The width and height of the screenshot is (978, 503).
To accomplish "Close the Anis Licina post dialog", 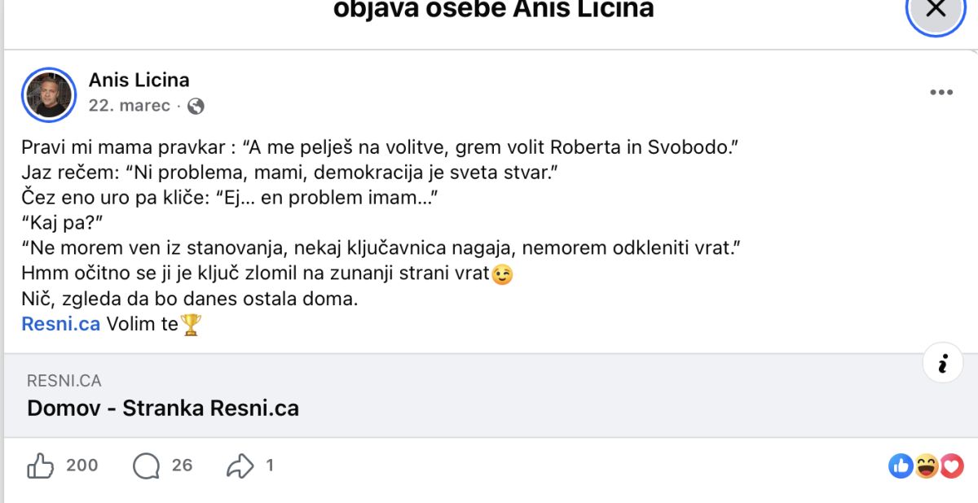I will 936,11.
